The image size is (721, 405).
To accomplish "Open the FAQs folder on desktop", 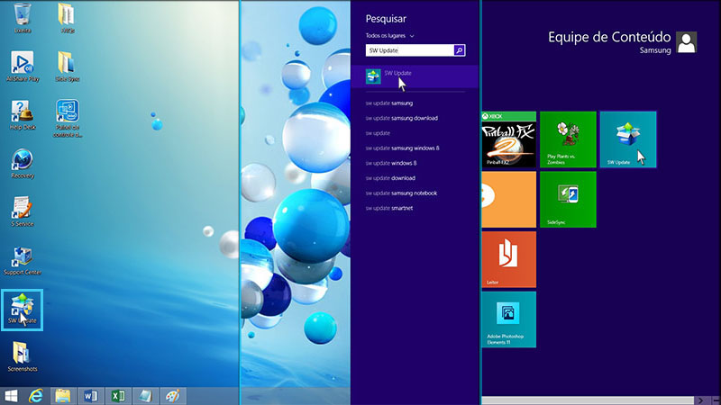I will coord(67,17).
